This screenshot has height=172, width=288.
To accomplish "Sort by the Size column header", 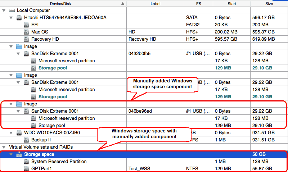I will [x=269, y=3].
